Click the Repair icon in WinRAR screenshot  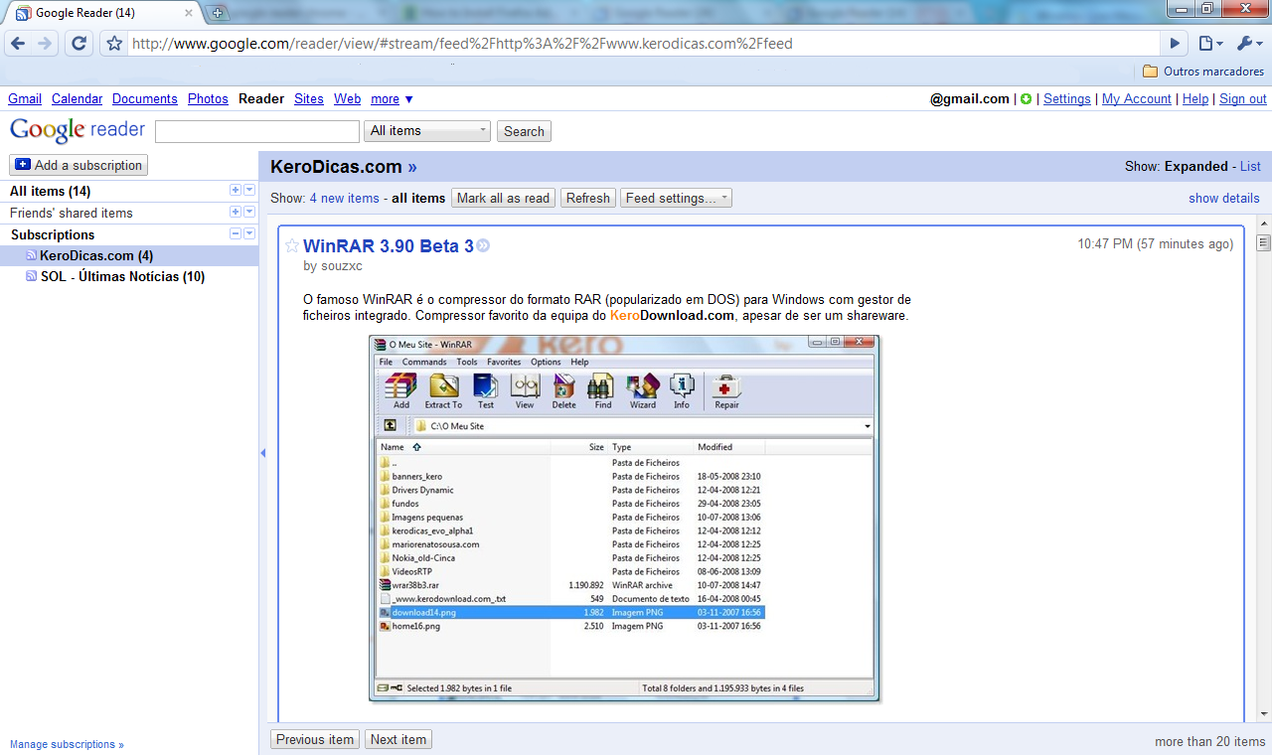coord(726,391)
